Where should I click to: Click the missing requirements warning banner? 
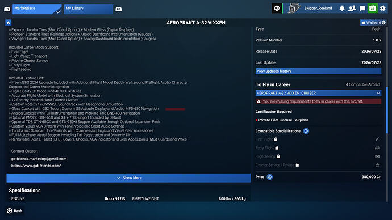[x=318, y=101]
